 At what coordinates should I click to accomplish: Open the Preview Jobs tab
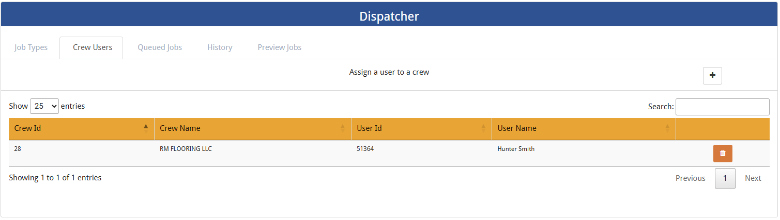coord(280,47)
